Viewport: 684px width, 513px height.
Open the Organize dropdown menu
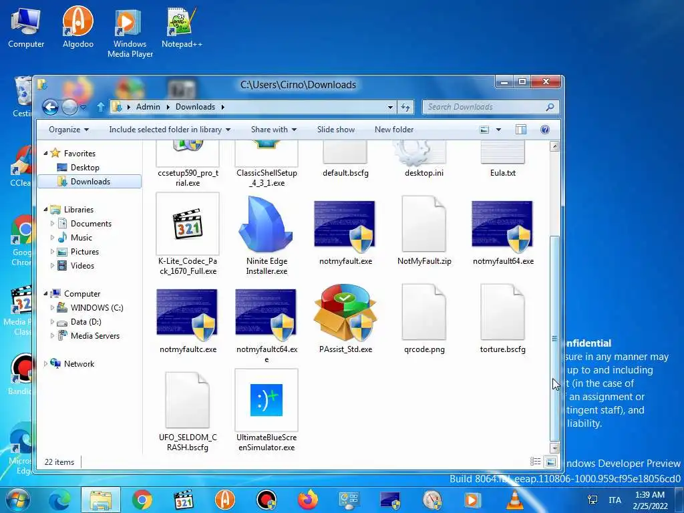pos(69,130)
